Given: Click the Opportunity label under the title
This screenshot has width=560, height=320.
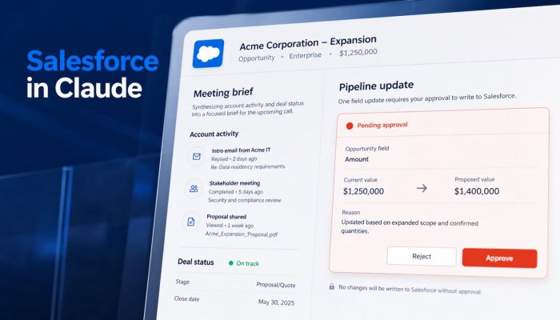Looking at the screenshot, I should 257,58.
